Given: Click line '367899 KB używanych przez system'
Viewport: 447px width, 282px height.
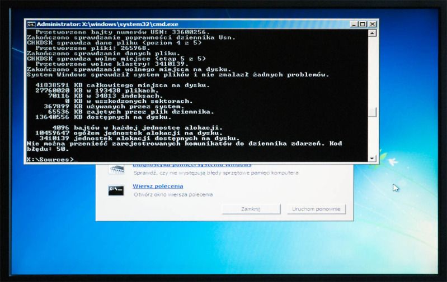Looking at the screenshot, I should pos(114,107).
